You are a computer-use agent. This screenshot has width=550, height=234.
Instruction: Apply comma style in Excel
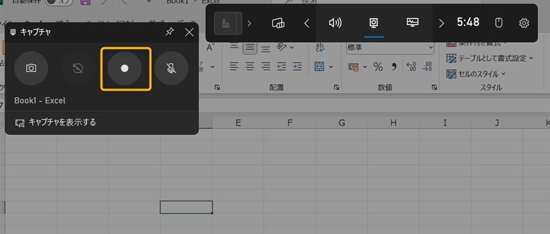tap(394, 66)
